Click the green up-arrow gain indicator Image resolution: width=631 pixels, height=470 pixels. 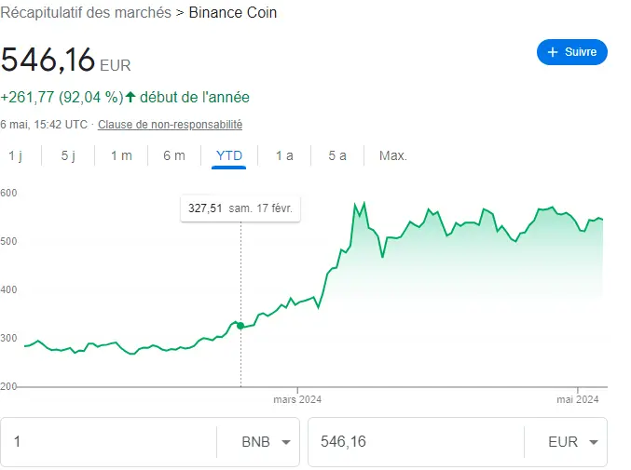point(130,97)
